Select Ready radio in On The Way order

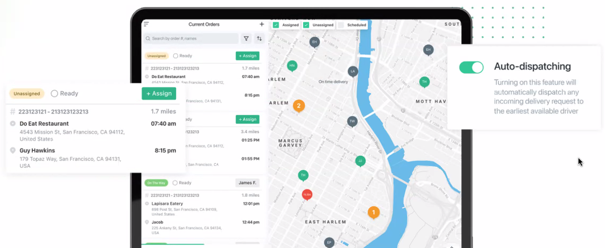point(175,183)
